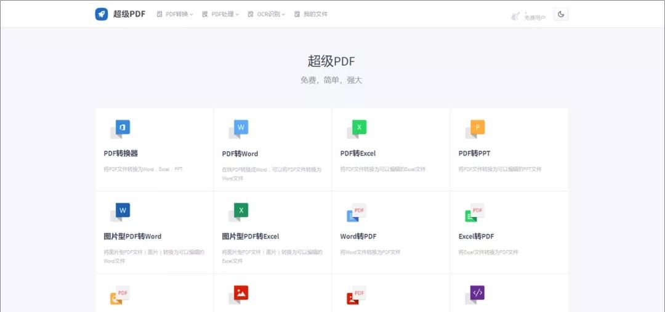Click the orange P icon for PDF转PPT
Image resolution: width=665 pixels, height=312 pixels.
coord(475,129)
